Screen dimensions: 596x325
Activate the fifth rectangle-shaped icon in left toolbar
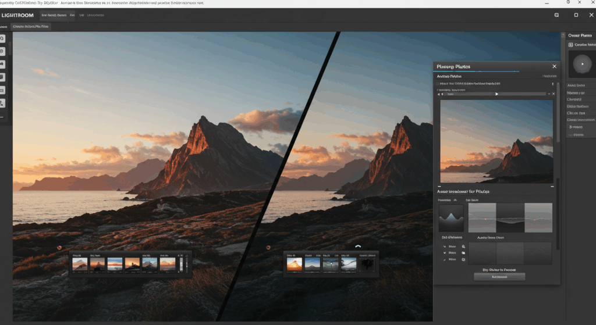(x=2, y=90)
